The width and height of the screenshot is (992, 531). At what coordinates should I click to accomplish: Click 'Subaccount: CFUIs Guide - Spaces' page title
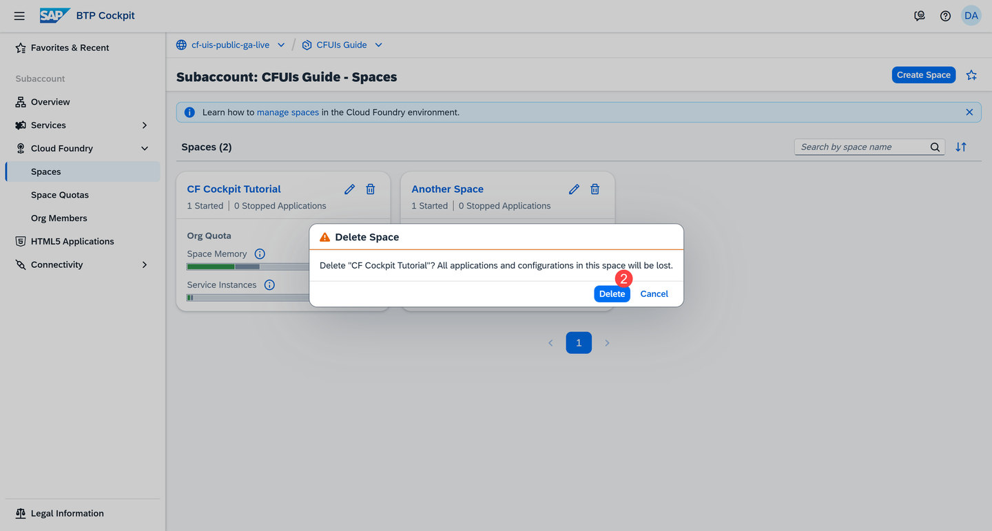coord(287,77)
